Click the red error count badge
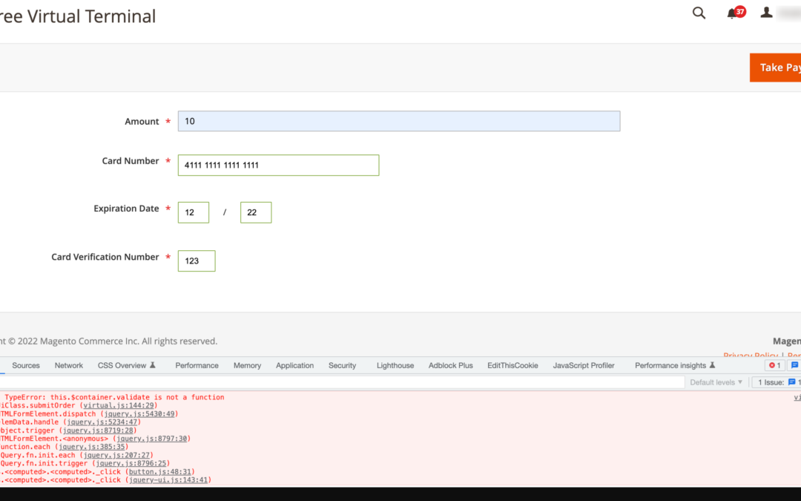The image size is (801, 501). (774, 365)
